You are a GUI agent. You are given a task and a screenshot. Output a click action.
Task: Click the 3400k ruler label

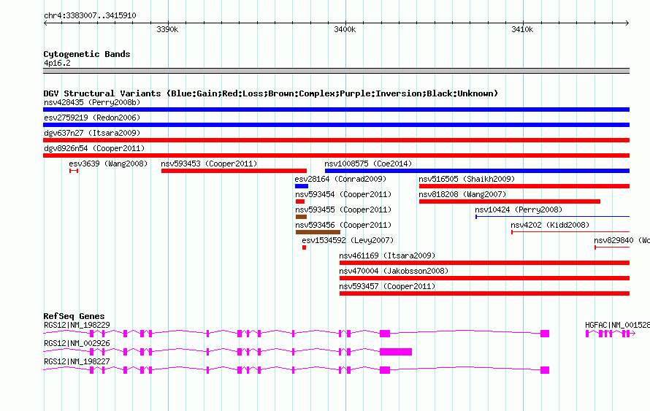point(345,29)
